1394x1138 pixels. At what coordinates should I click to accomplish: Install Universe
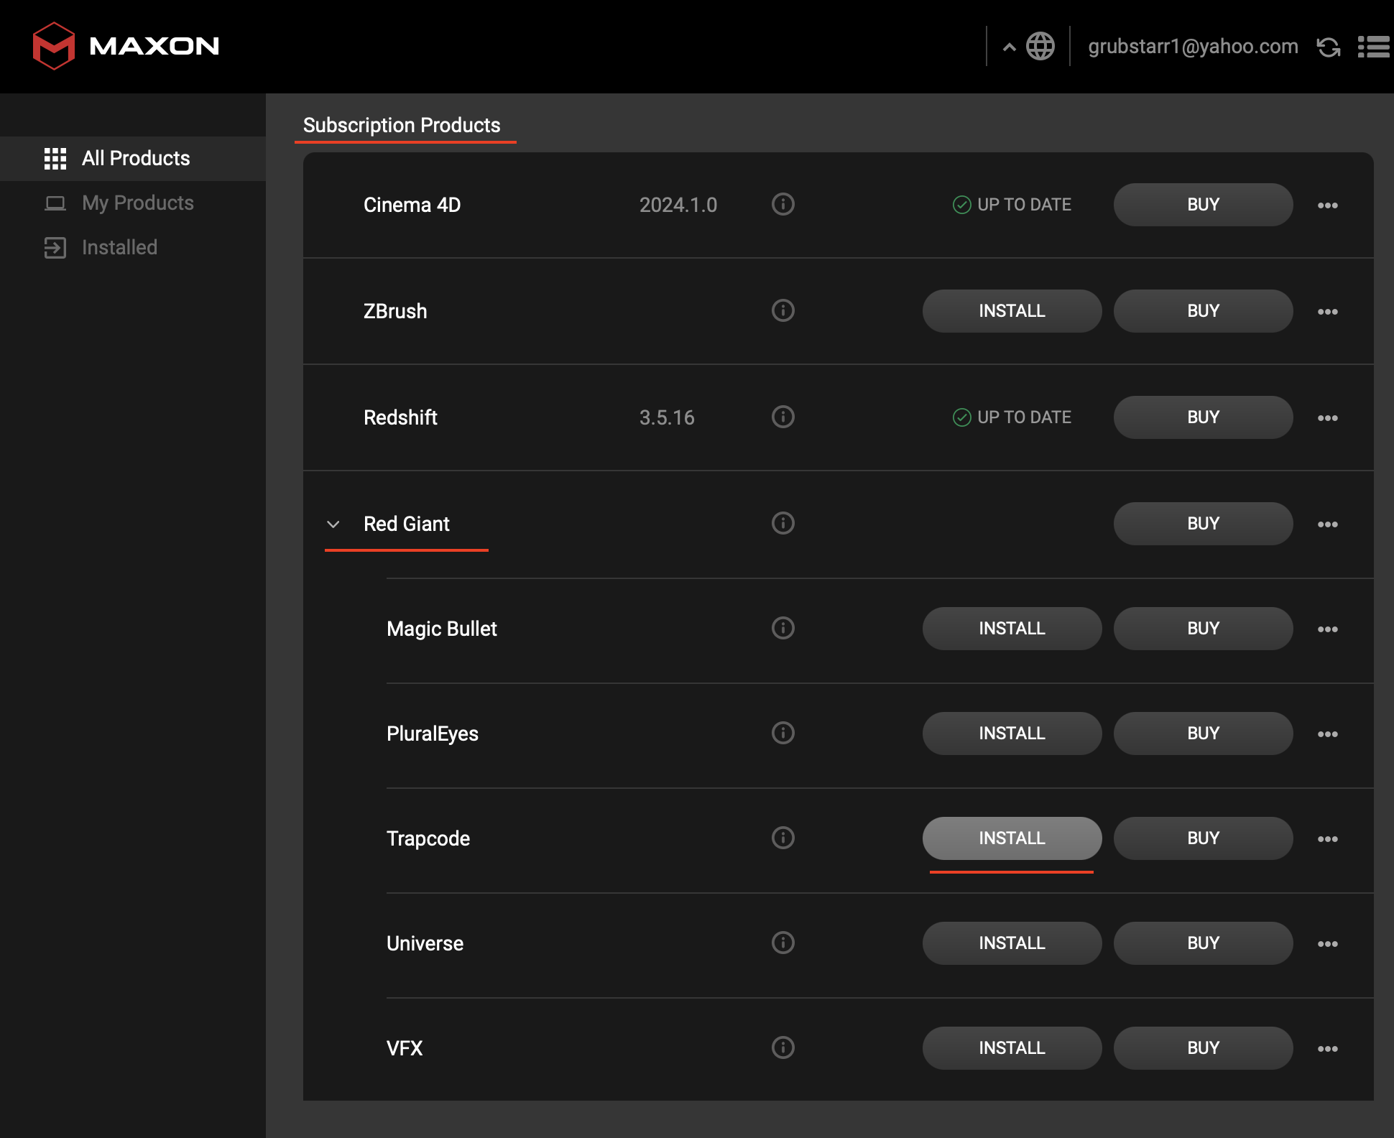click(x=1012, y=943)
